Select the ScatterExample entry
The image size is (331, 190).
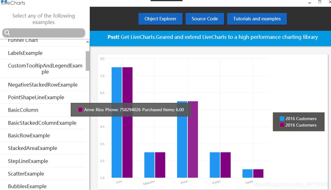click(28, 173)
